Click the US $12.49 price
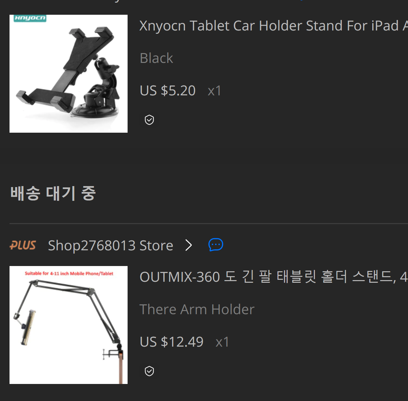This screenshot has height=401, width=408. tap(172, 342)
